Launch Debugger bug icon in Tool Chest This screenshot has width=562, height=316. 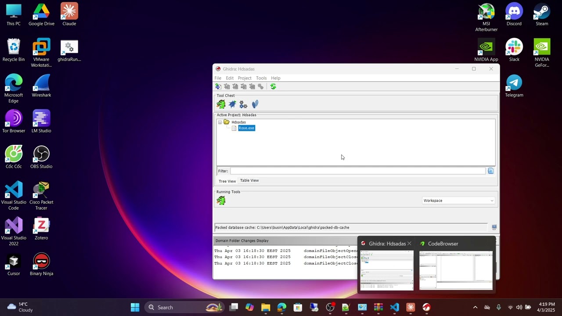pyautogui.click(x=232, y=104)
